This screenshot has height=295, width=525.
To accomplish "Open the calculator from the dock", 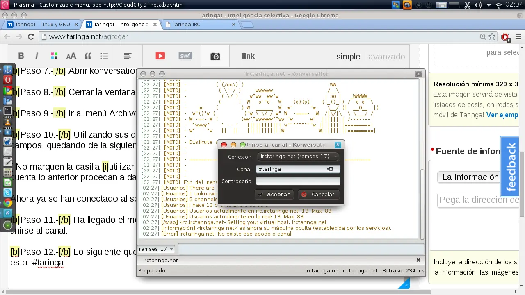I will 7,172.
